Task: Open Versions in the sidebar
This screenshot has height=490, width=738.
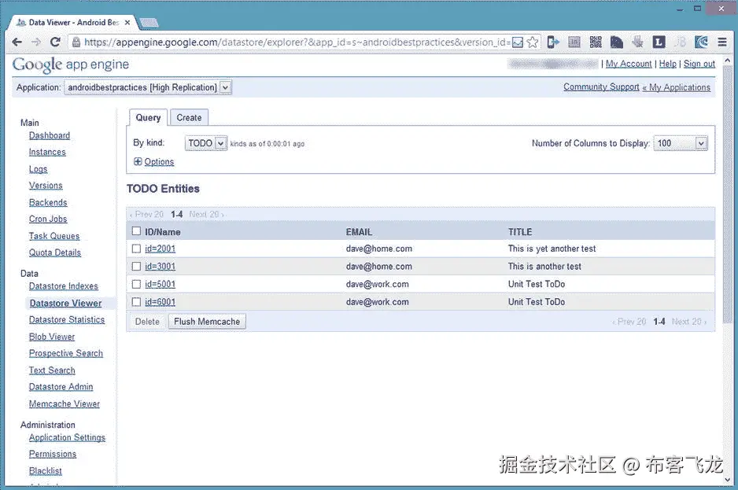Action: point(46,186)
